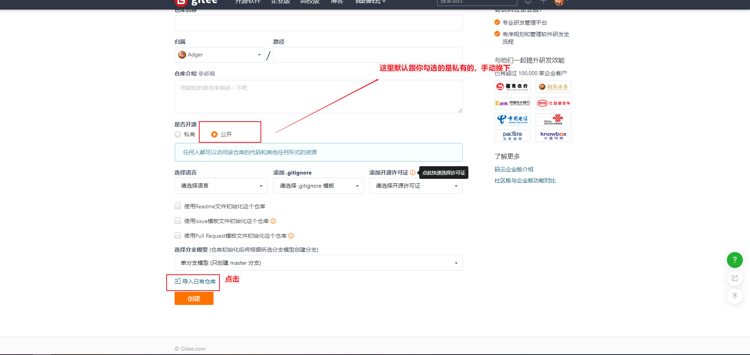This screenshot has height=355, width=750.
Task: Click the 导入已有仓库 link
Action: click(199, 281)
